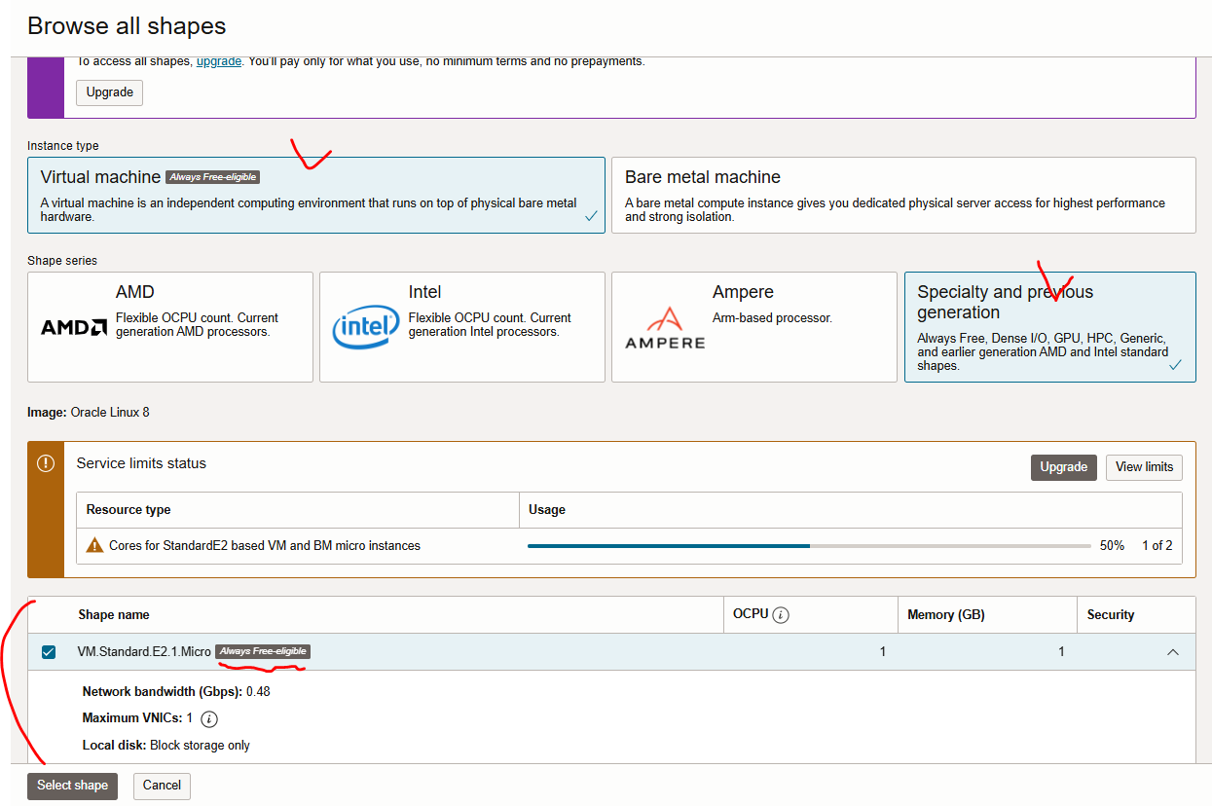Choose the Ampere shape series

coord(754,327)
